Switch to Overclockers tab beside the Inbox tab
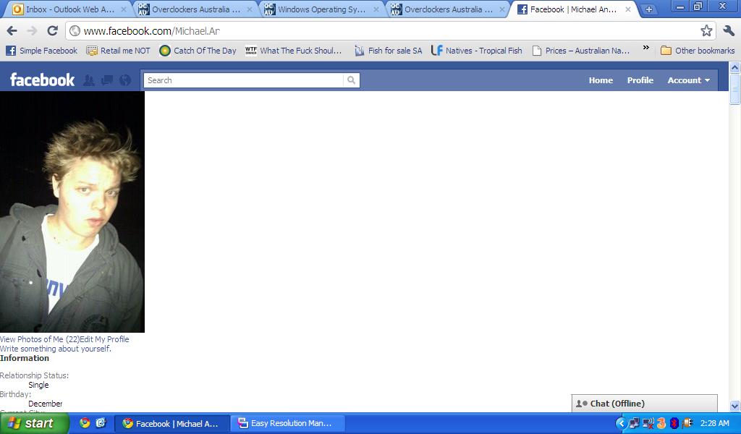 pos(195,9)
